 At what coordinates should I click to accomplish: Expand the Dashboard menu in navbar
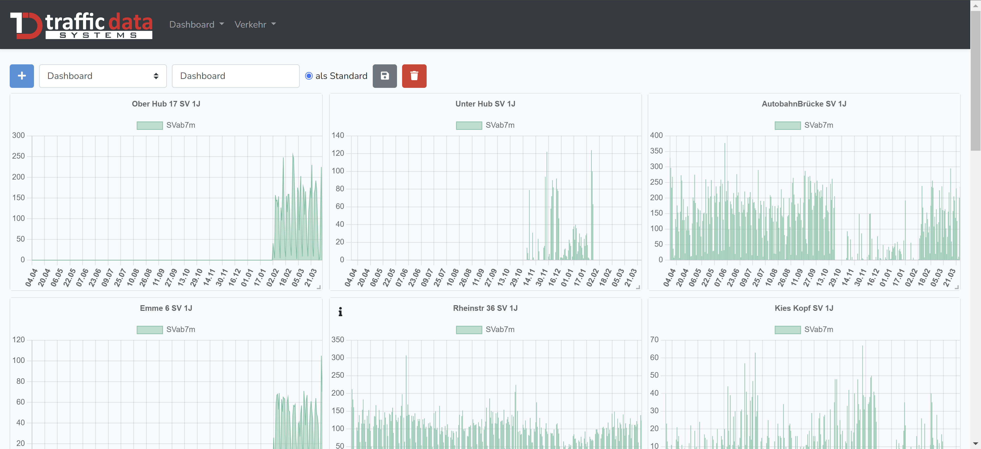pos(196,24)
